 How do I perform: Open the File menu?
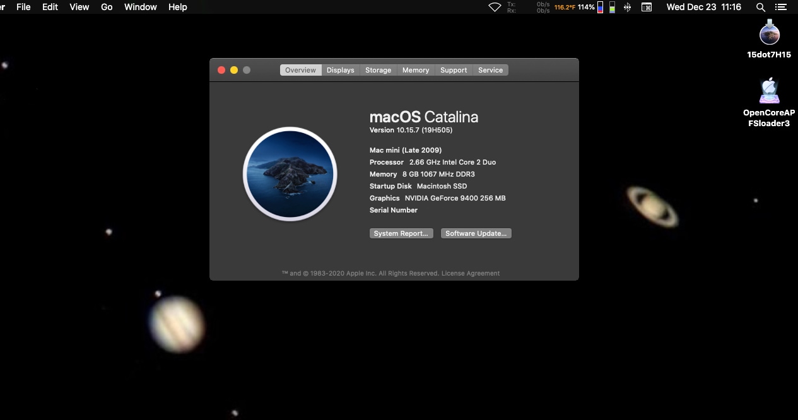23,7
